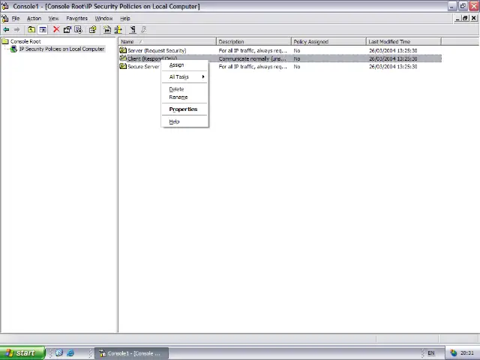Viewport: 480px width, 360px height.
Task: Launch Internet Explorer from Quick Launch
Action: [70, 353]
